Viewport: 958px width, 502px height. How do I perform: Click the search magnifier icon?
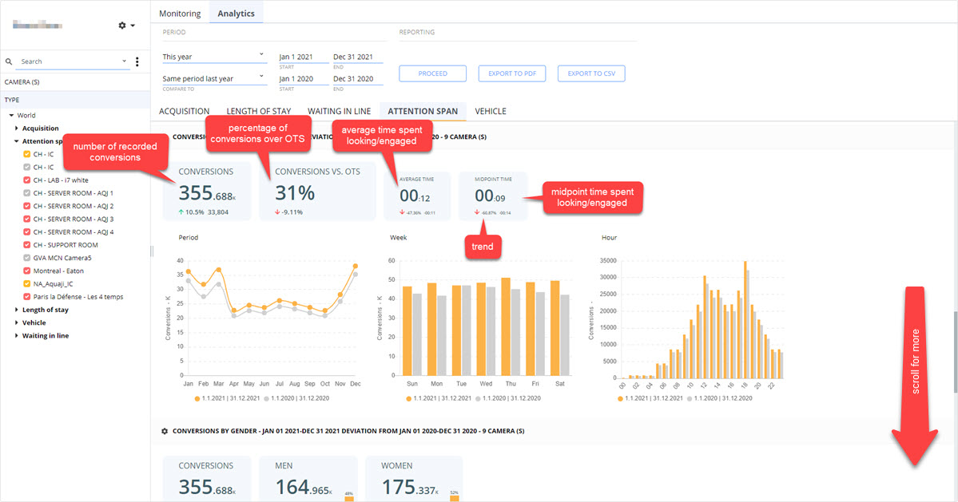[9, 61]
